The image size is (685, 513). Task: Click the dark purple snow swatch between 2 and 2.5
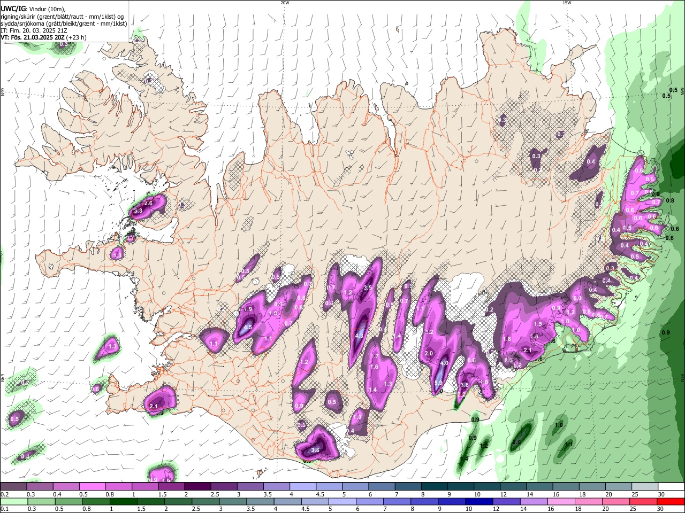197,487
